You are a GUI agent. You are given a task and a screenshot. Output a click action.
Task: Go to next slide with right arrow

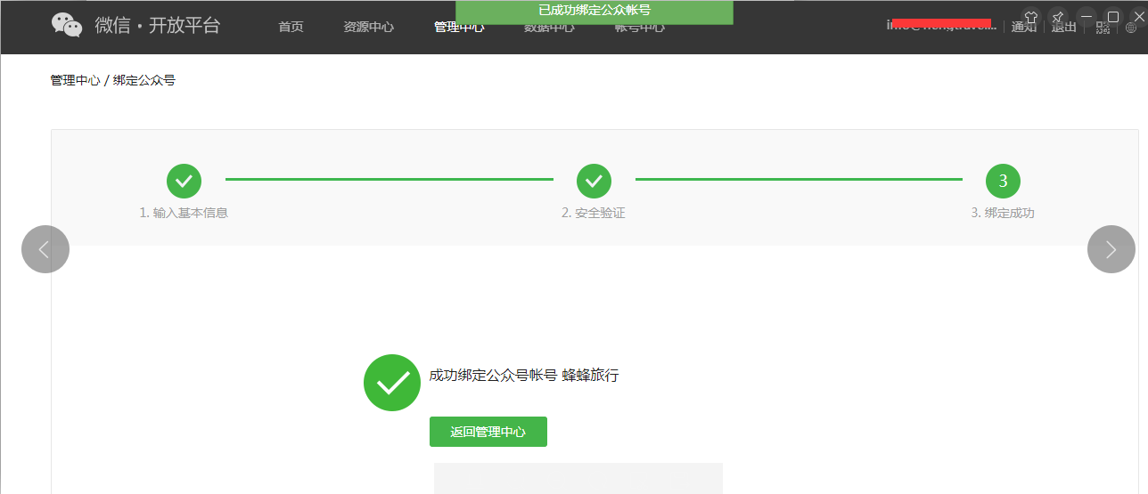[1111, 249]
